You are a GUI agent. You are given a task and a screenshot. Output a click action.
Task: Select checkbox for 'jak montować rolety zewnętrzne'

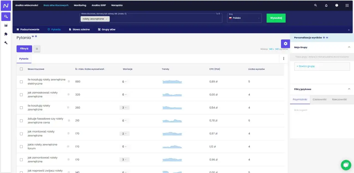click(21, 134)
